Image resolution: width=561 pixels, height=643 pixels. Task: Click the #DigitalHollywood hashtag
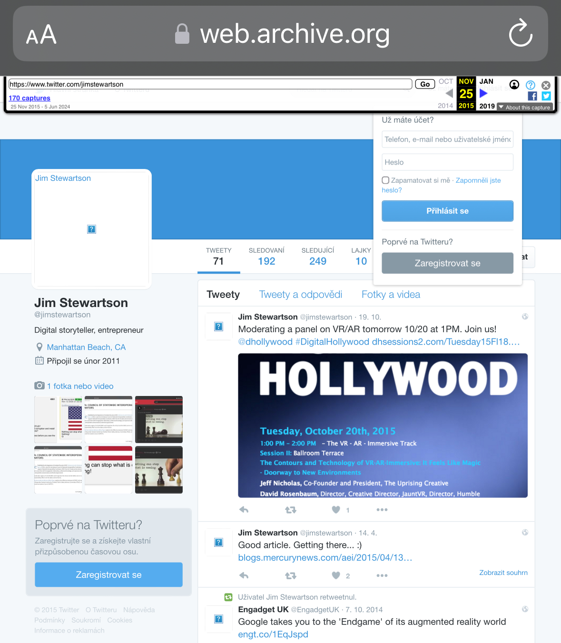click(332, 342)
